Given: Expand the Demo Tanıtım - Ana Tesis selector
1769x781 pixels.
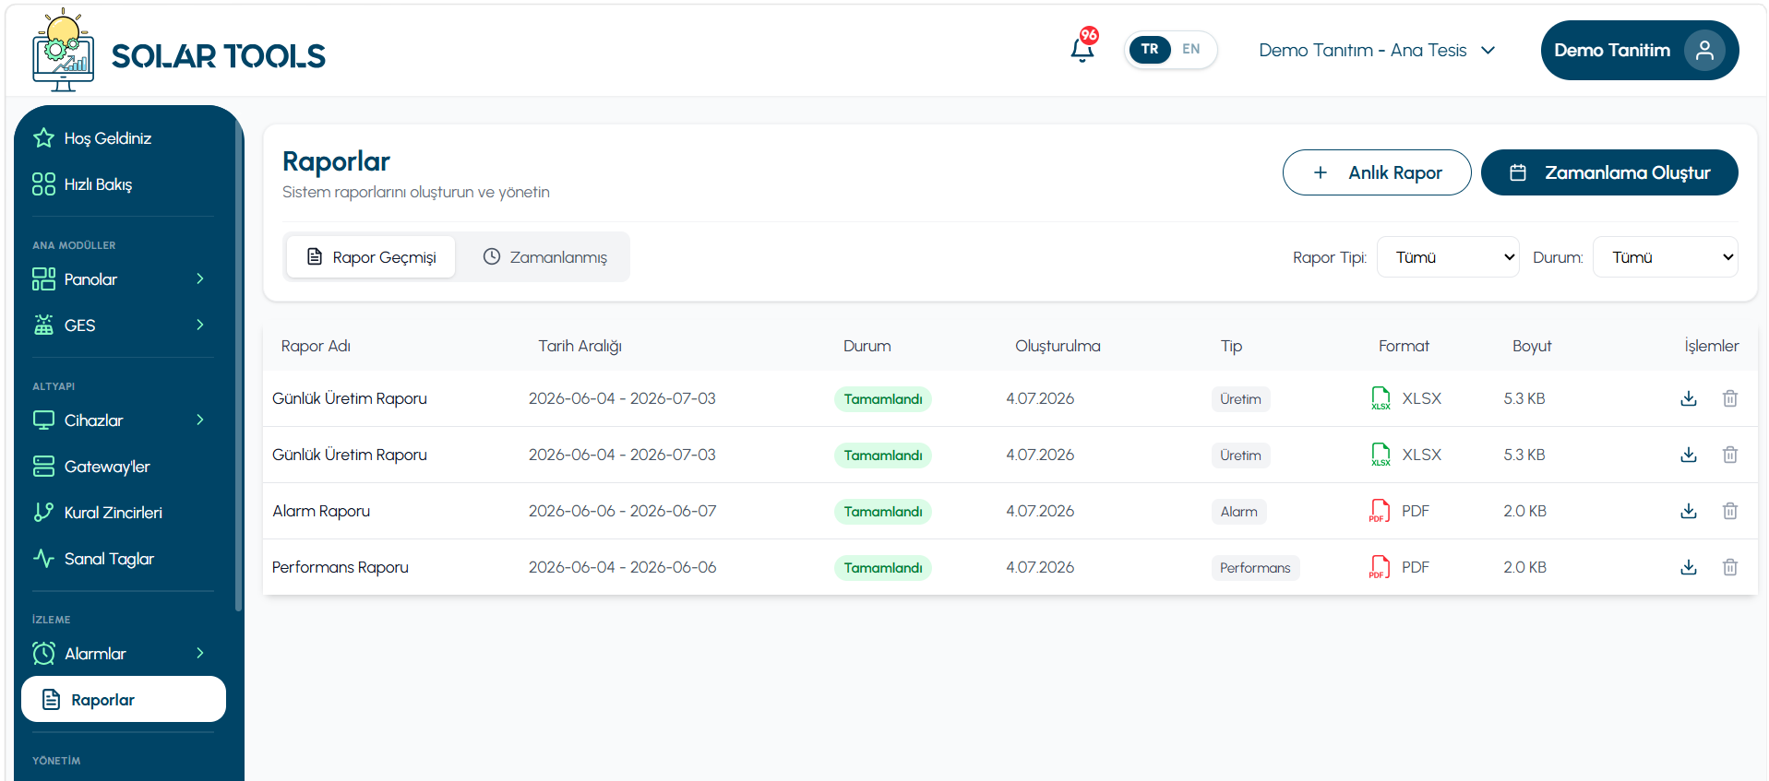Looking at the screenshot, I should point(1377,50).
